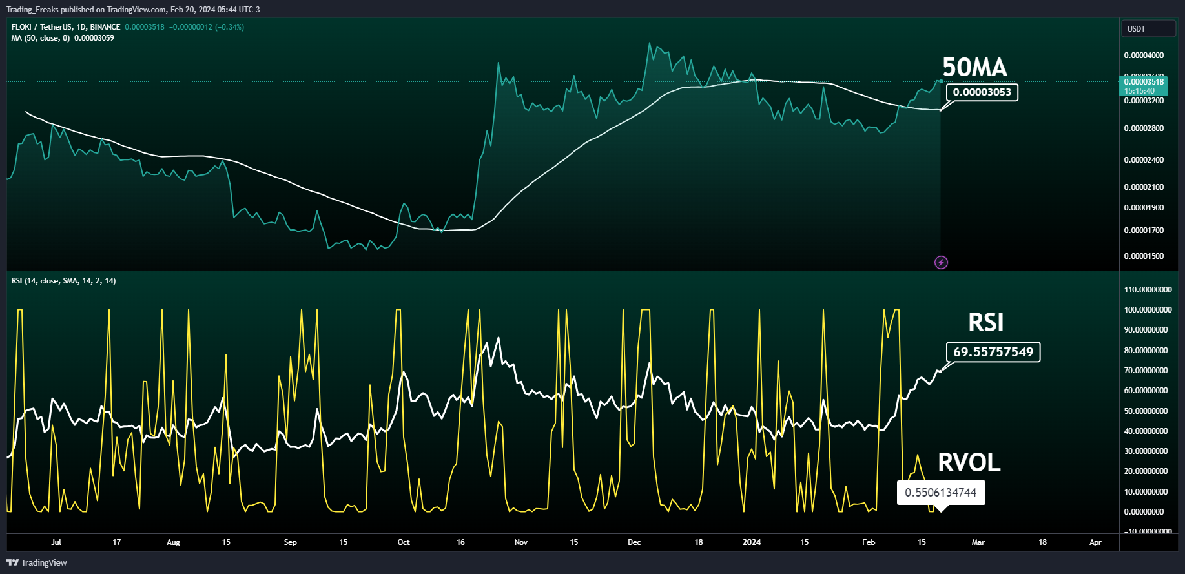Click the Aug label on the time axis

tap(173, 542)
